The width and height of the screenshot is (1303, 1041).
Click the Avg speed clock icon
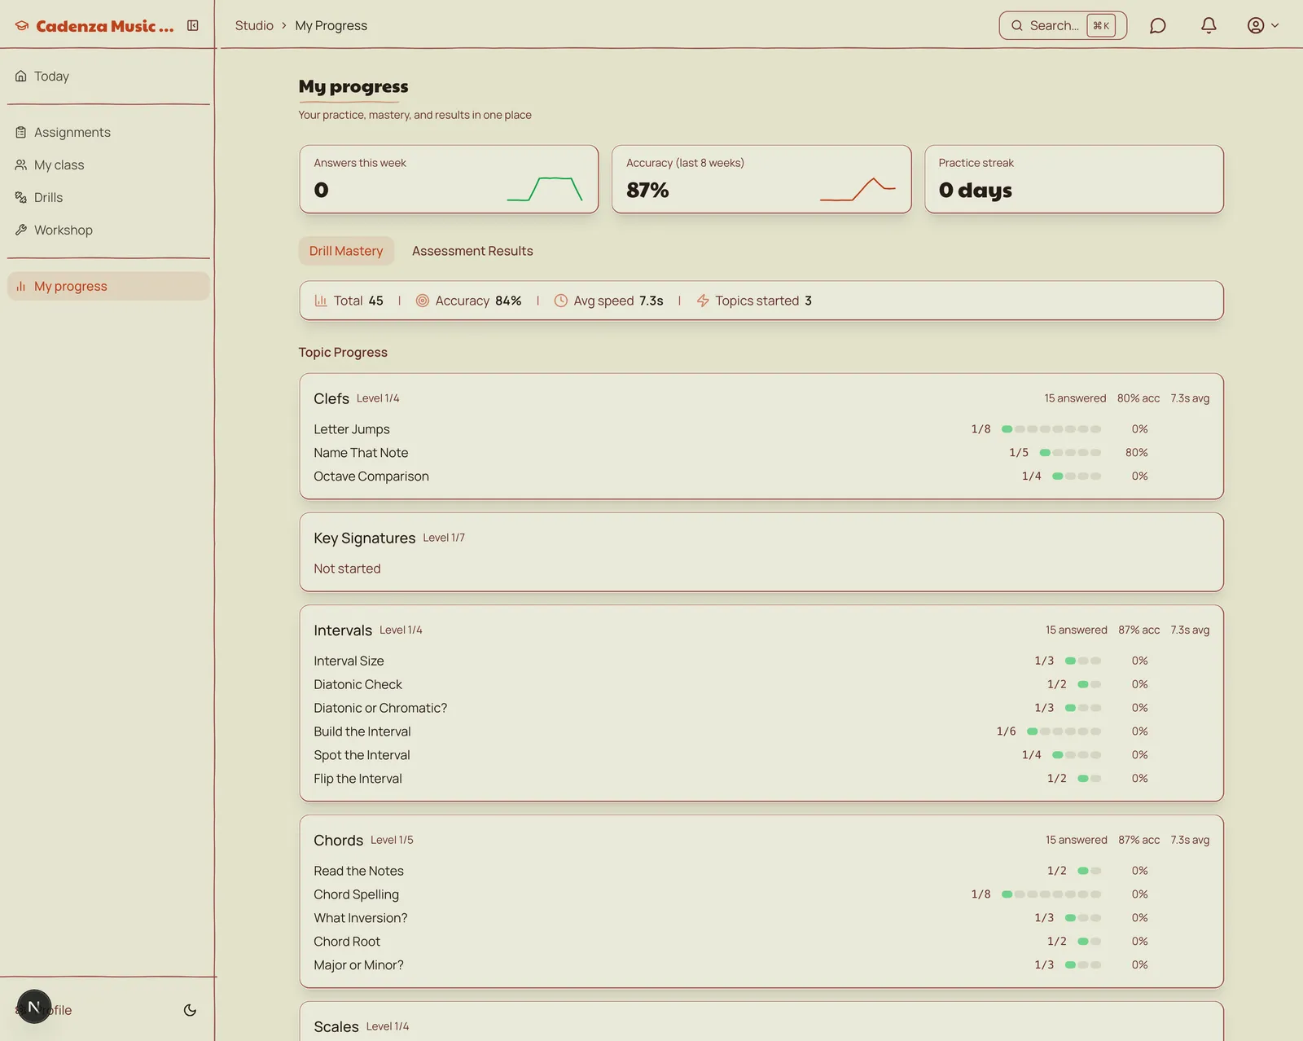tap(561, 301)
